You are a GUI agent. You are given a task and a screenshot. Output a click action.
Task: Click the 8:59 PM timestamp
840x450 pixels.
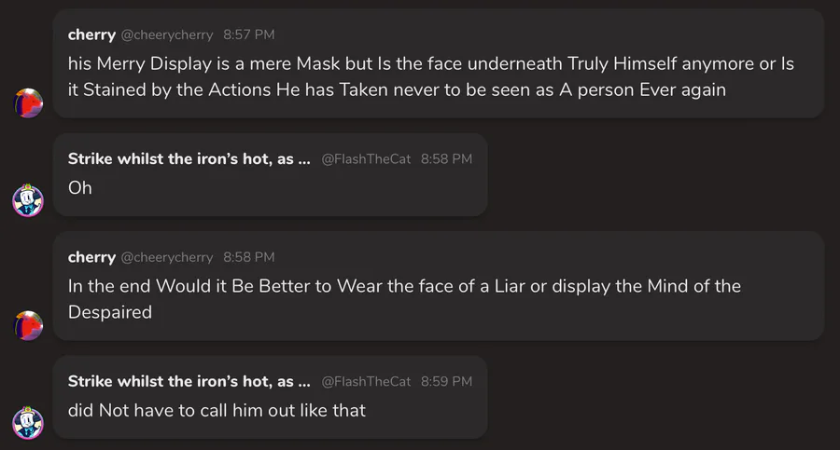[x=446, y=381]
